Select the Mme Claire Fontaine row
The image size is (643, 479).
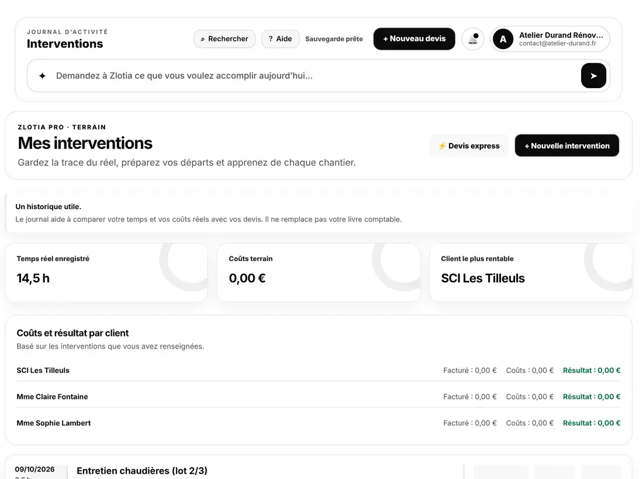[318, 397]
